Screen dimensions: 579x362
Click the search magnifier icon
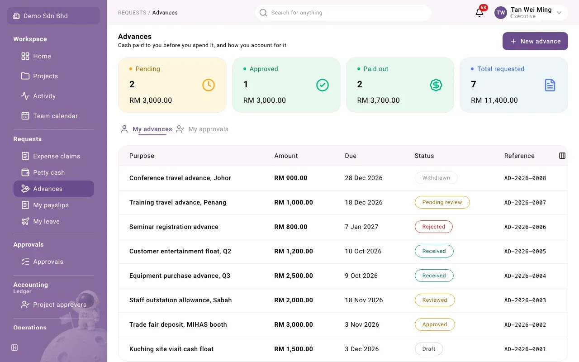coord(263,13)
